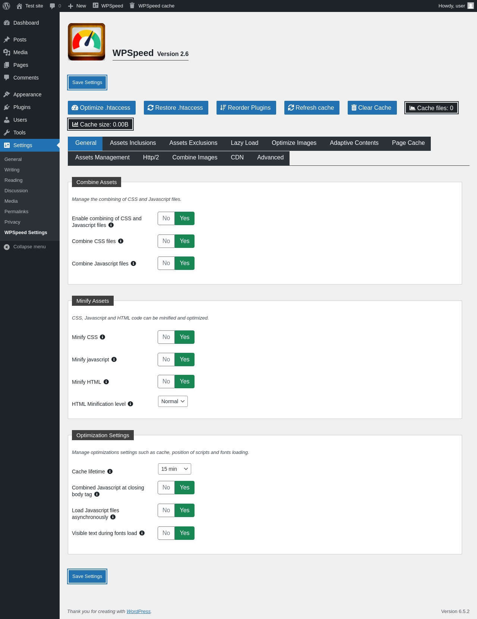Click the WPSpeed speedometer logo

tap(86, 42)
